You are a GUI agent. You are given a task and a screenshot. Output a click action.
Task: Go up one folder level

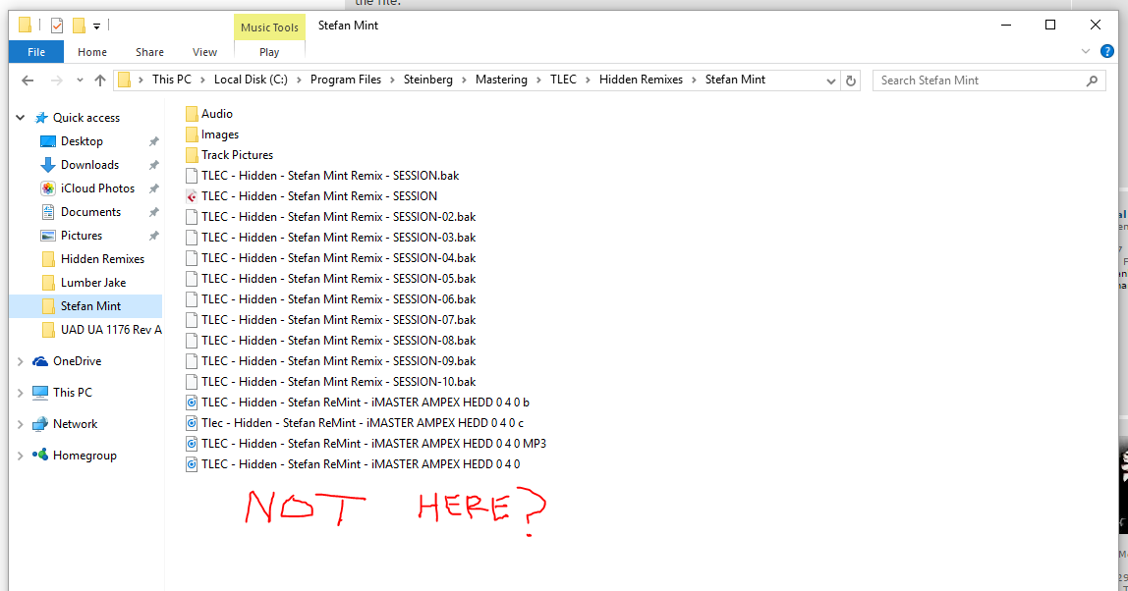point(100,81)
